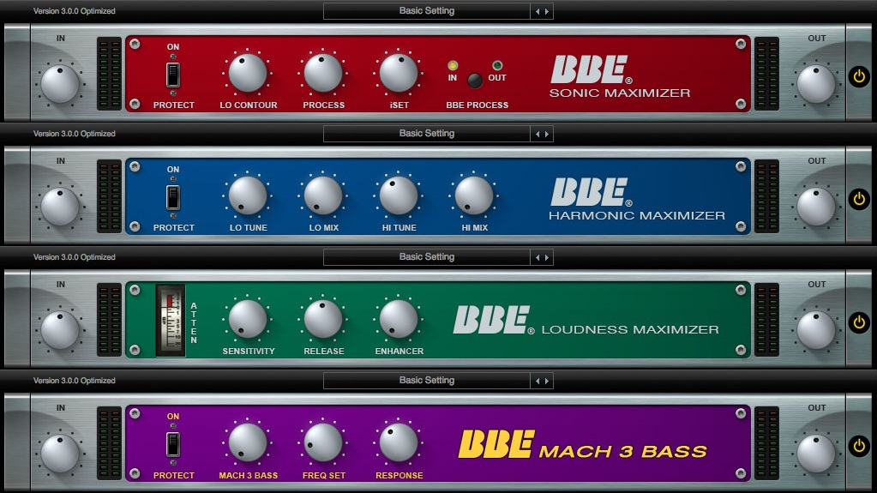Select next preset on Sonic Maximizer

(x=546, y=11)
